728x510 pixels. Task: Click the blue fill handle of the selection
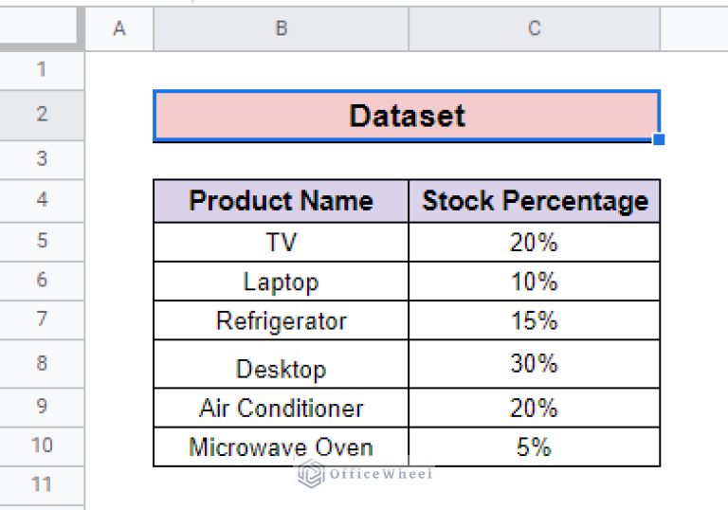pyautogui.click(x=659, y=139)
